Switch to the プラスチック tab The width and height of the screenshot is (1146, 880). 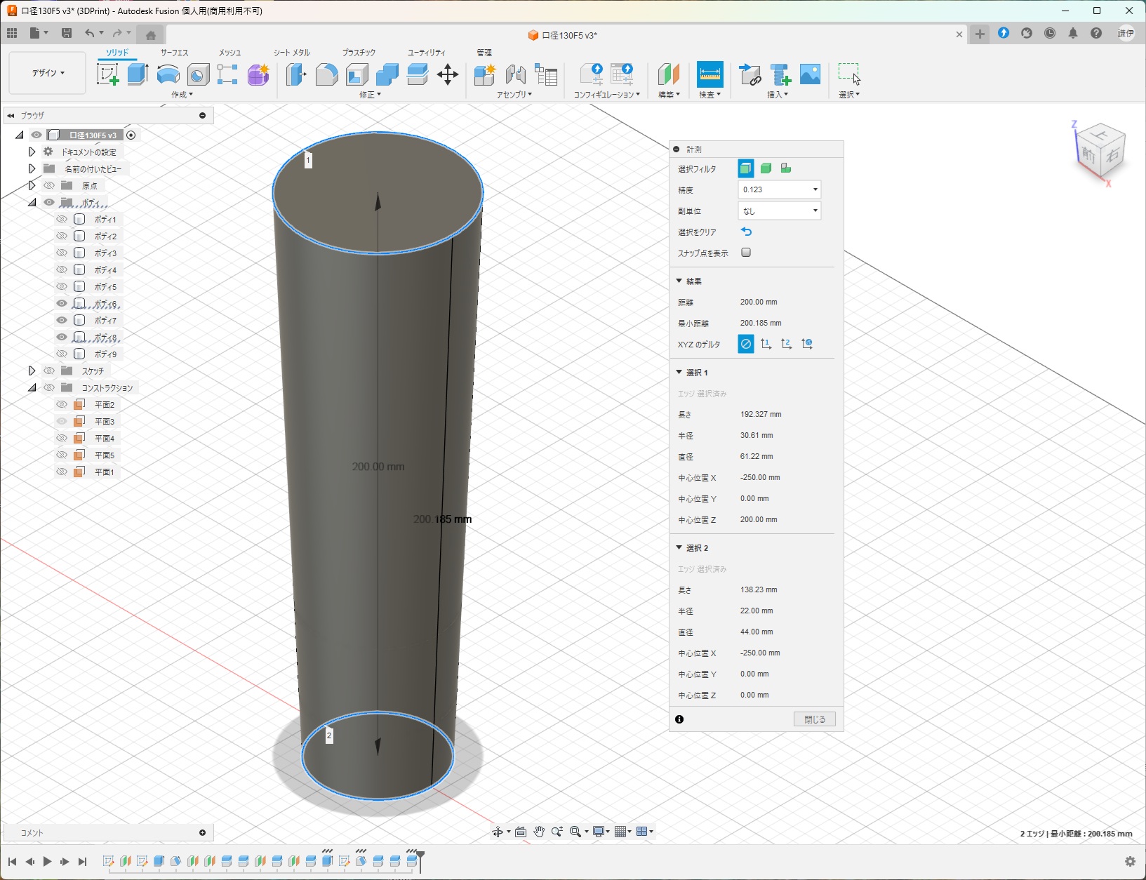[x=359, y=53]
